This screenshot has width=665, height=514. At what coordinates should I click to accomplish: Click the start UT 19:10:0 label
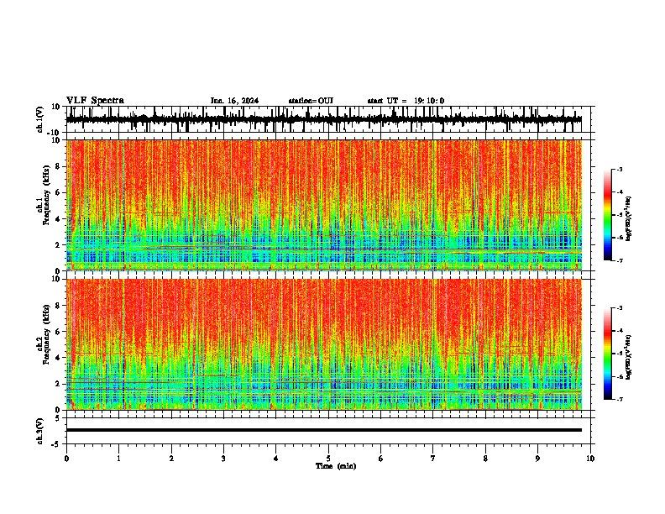click(406, 101)
